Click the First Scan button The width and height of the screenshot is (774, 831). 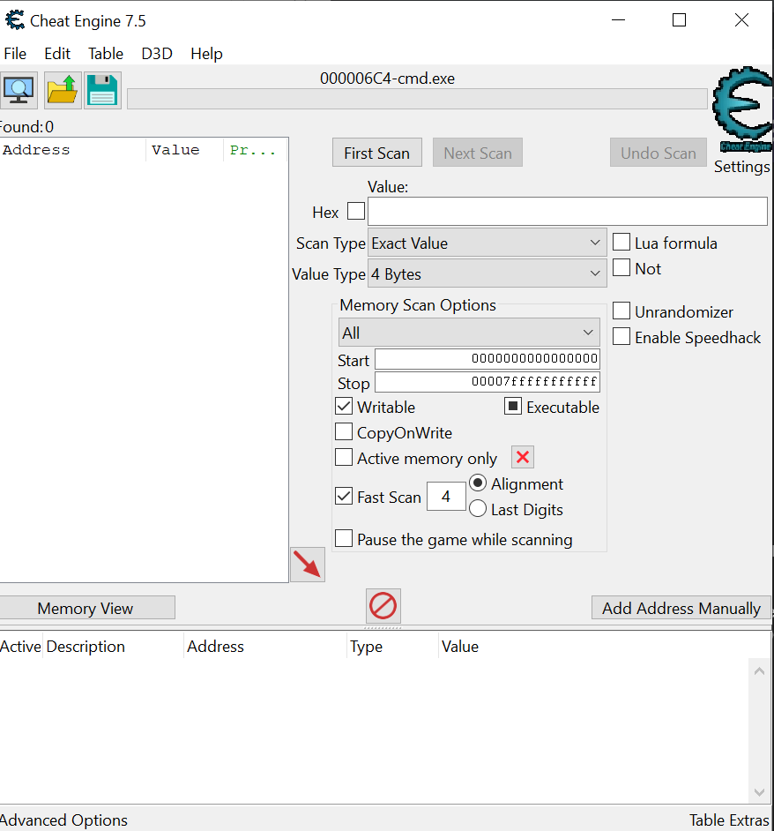377,153
